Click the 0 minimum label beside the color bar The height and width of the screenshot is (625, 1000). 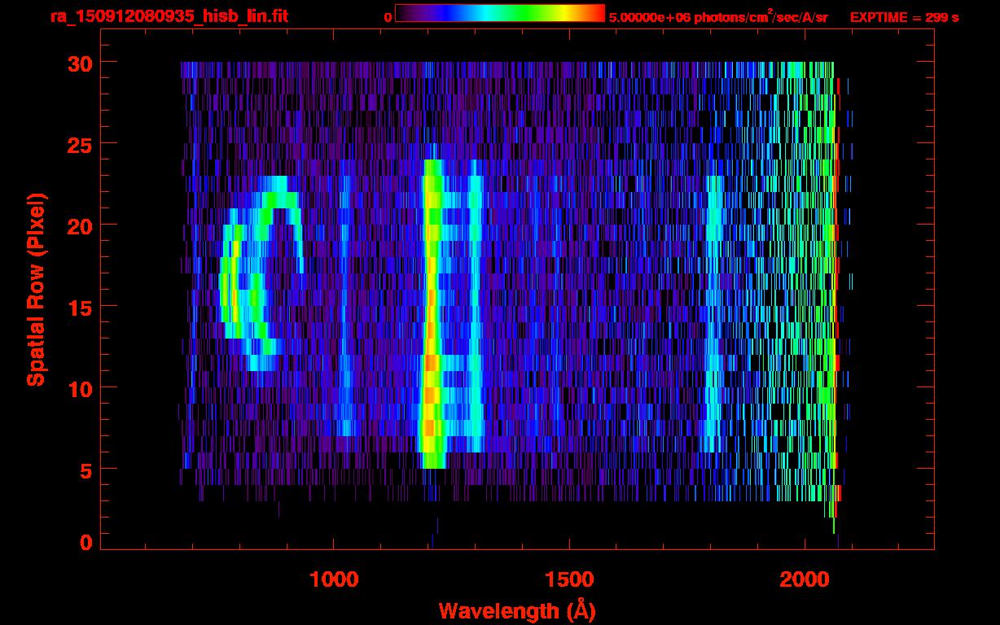(388, 17)
